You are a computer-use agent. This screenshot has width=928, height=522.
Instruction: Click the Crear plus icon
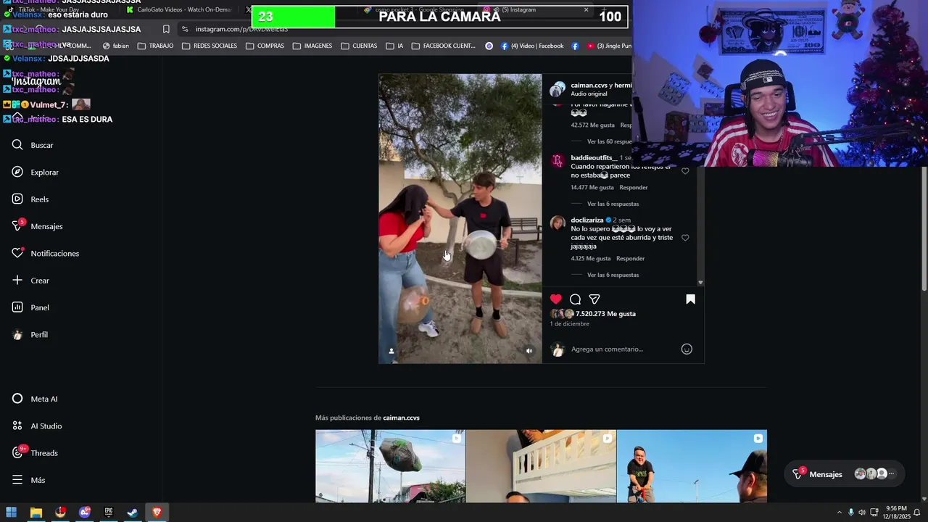(x=17, y=280)
